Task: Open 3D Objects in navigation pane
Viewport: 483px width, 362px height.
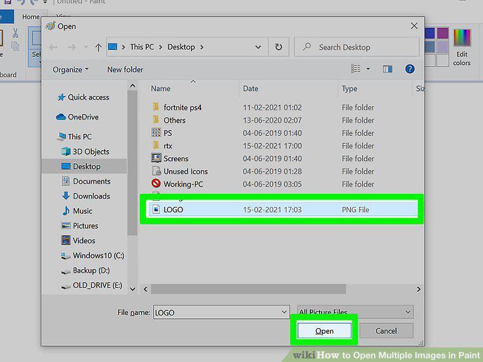Action: tap(85, 151)
